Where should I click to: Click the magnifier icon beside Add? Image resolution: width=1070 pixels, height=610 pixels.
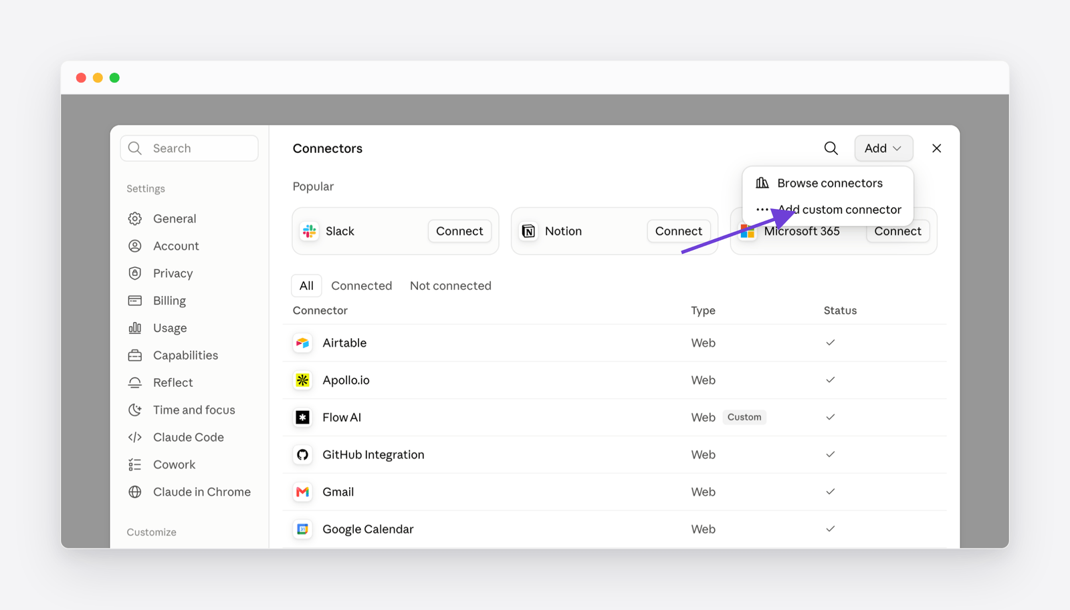(x=831, y=148)
